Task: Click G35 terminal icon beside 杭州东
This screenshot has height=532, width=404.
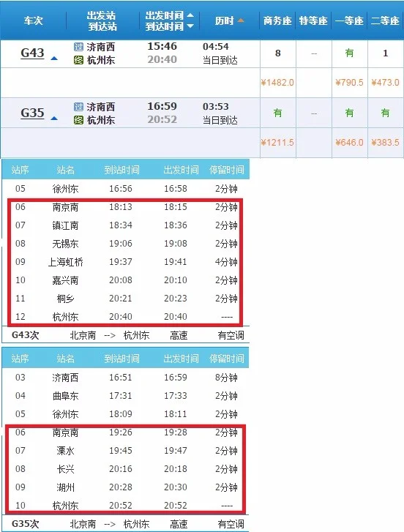Action: (x=78, y=120)
